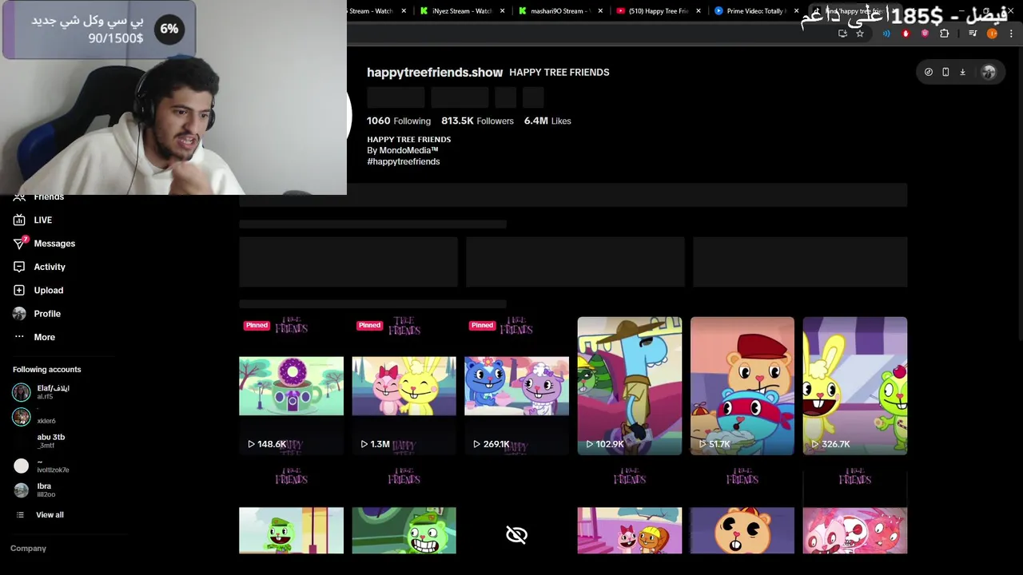Open the ivolttzok7e following account

click(41, 466)
